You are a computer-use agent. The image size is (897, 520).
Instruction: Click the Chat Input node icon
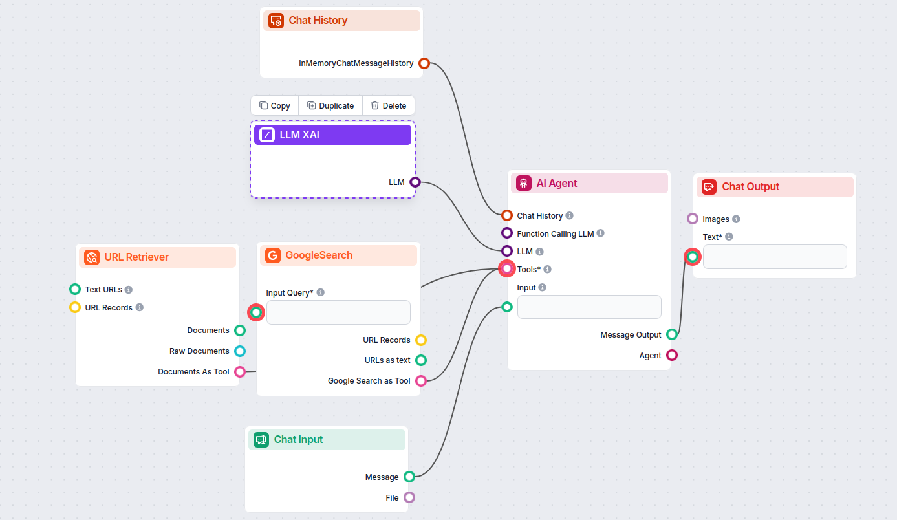(261, 439)
